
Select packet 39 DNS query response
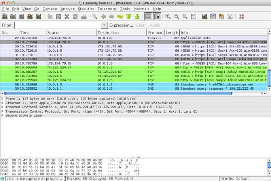coord(133,89)
